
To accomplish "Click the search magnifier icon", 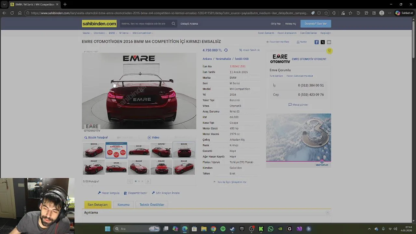I will [174, 24].
